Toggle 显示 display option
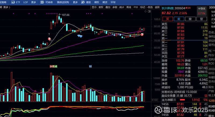 point(94,7)
